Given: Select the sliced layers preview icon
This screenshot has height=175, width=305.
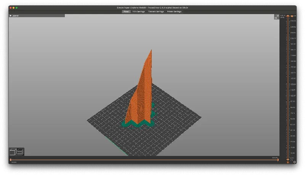Looking at the screenshot, I should coord(20,152).
